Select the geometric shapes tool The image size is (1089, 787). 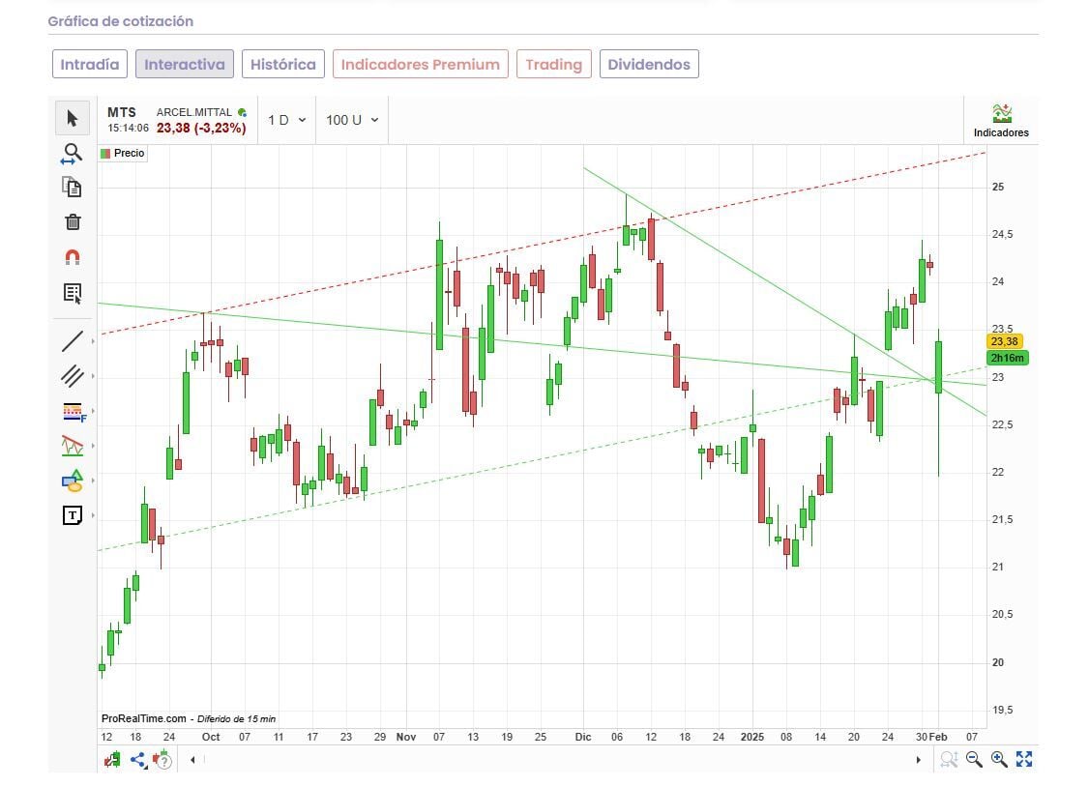tap(73, 481)
